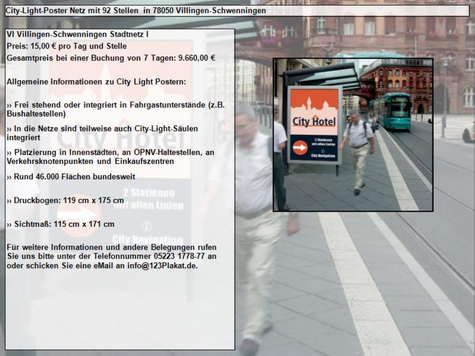The height and width of the screenshot is (356, 475).
Task: Click the Platzierung in Innenstädten bullet point
Action: 110,156
